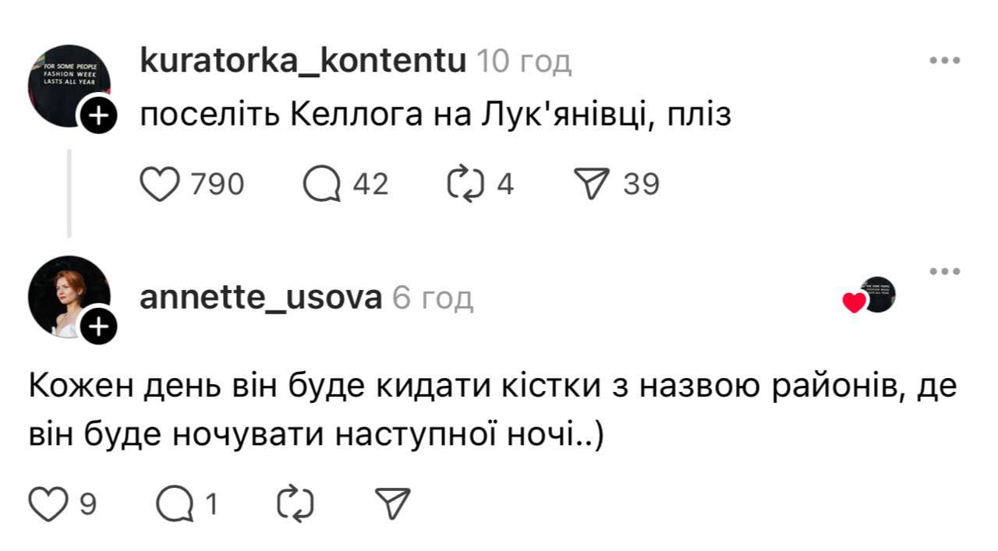
Task: Open replies on kuratorka_kontentu post
Action: [322, 185]
